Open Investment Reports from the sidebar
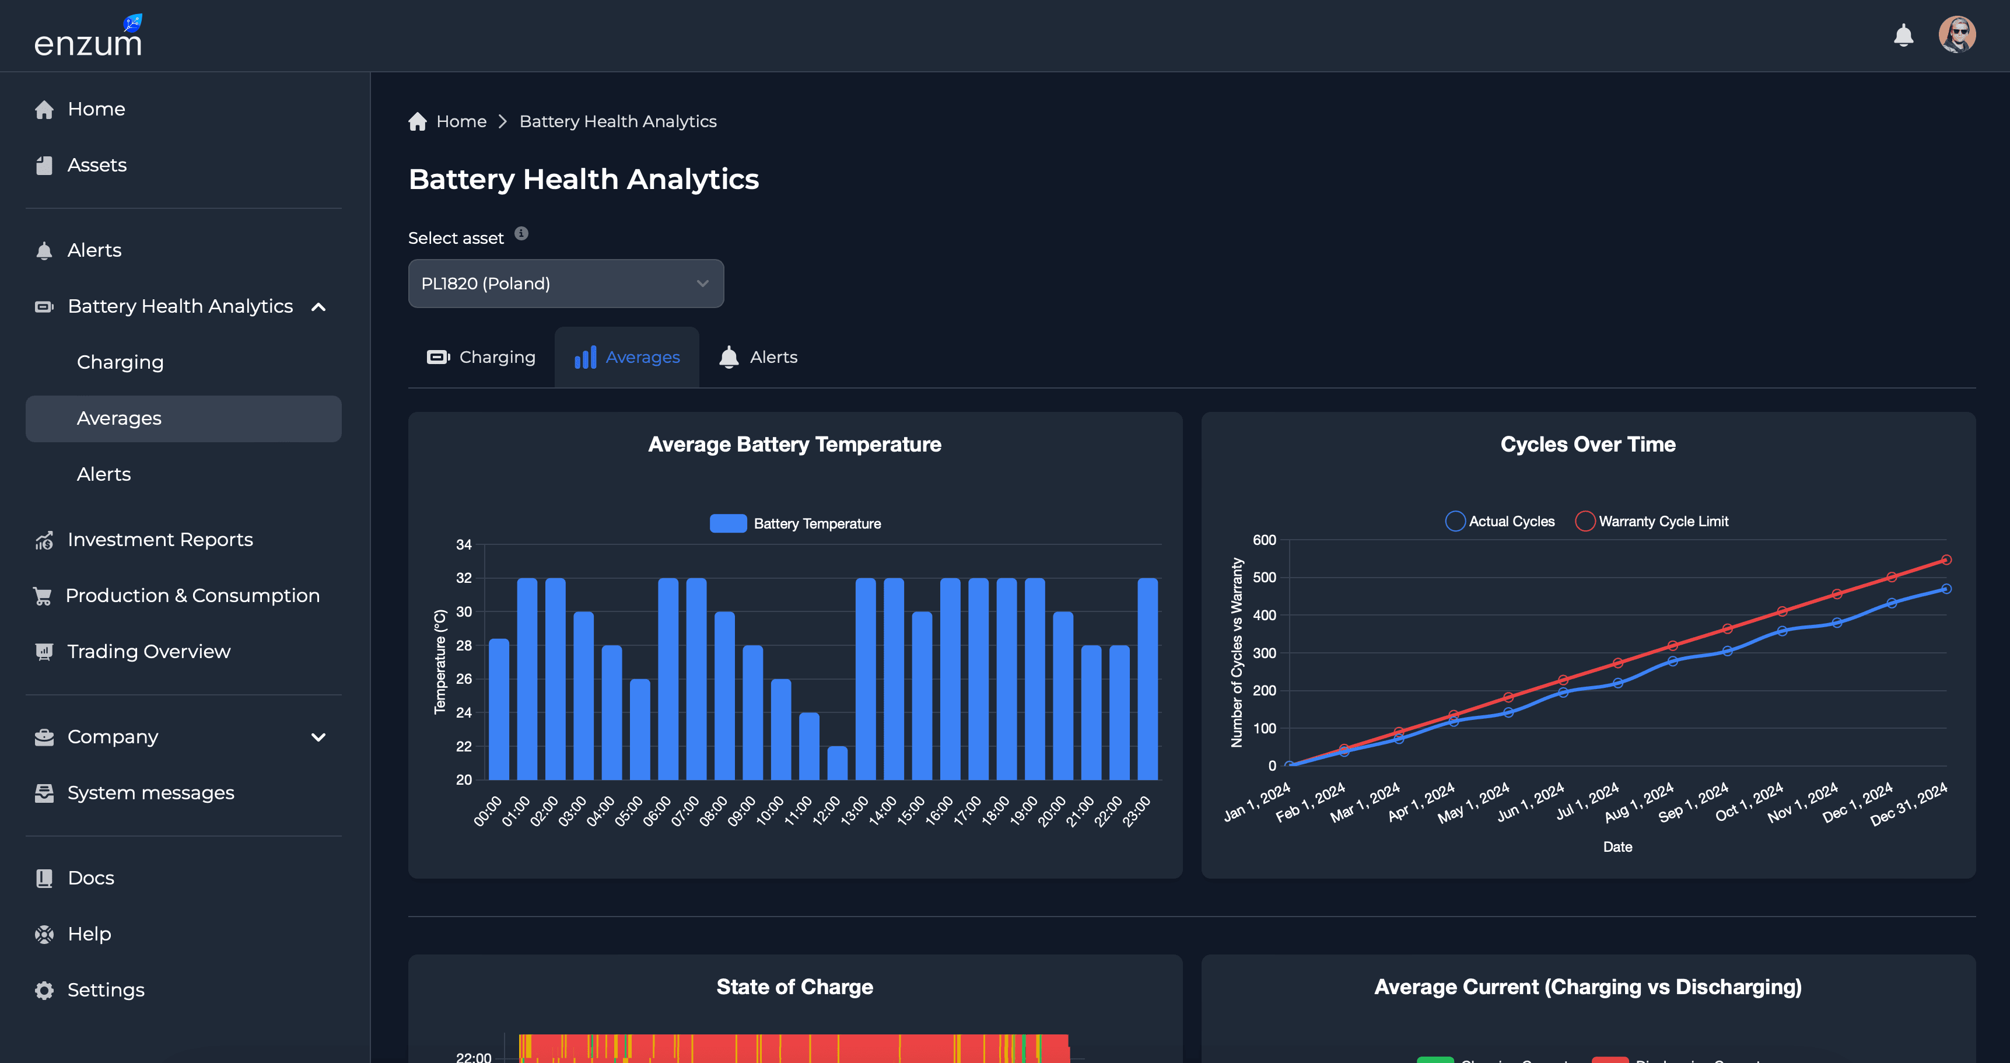 (x=160, y=539)
